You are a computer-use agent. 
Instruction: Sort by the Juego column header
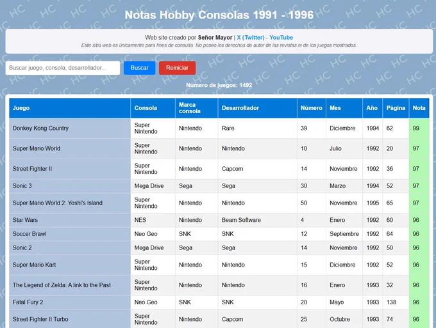[70, 108]
